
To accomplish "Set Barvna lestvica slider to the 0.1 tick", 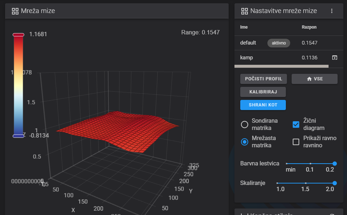I will 310,164.
